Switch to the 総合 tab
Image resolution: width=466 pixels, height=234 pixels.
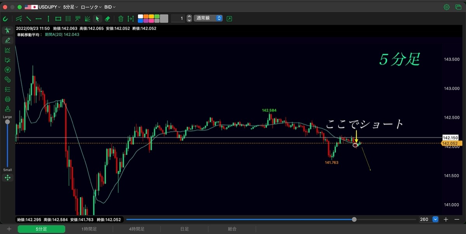click(x=232, y=229)
